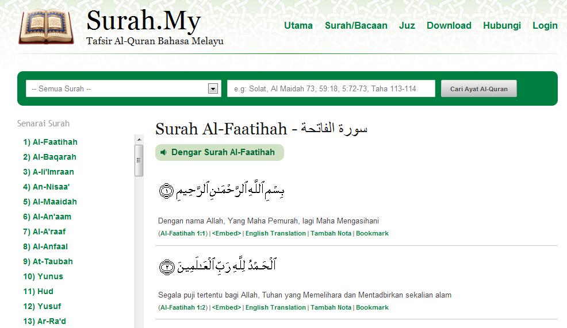Image resolution: width=567 pixels, height=328 pixels.
Task: Select 10) Yunus in surah list
Action: click(43, 276)
